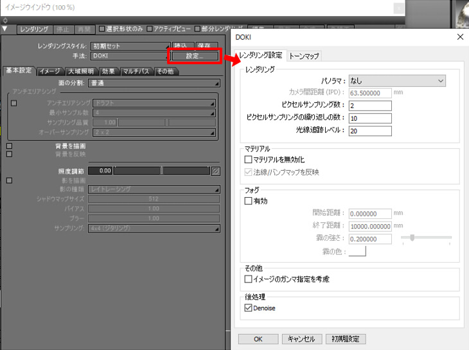
Task: Click the 終了距離 field showing 10000.000000
Action: pos(370,226)
